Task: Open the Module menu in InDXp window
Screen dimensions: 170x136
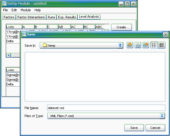Action: pos(26,10)
